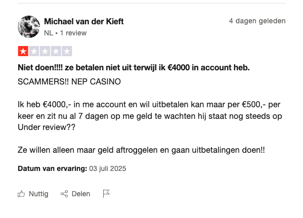Image resolution: width=303 pixels, height=218 pixels.
Task: Click the paragraph starting "Ze willen alleen"
Action: [x=141, y=150]
